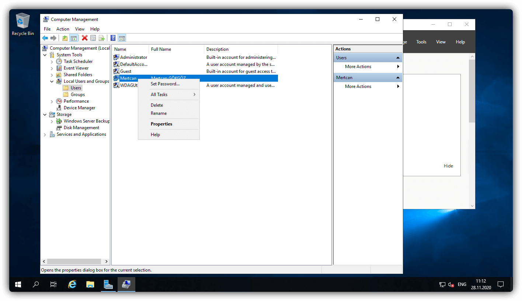Image resolution: width=522 pixels, height=301 pixels.
Task: Open taskbar search magnifier
Action: tap(36, 284)
